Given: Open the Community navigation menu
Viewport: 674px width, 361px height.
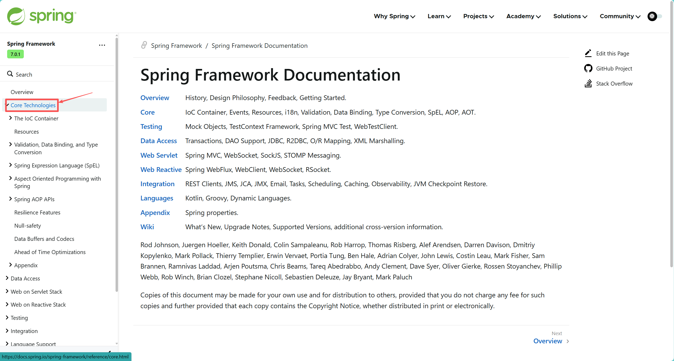Looking at the screenshot, I should [620, 16].
